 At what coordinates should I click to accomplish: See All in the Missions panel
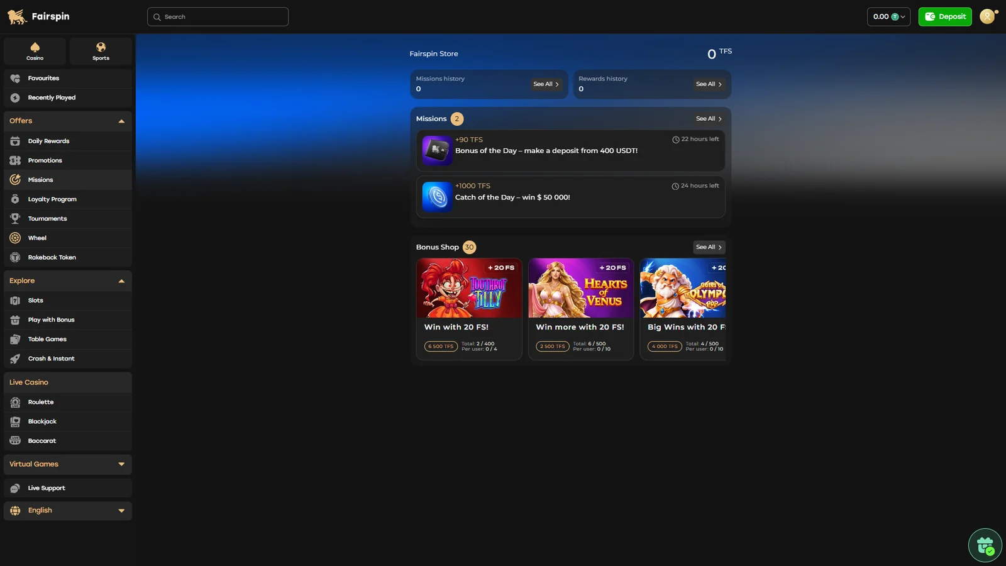tap(709, 119)
